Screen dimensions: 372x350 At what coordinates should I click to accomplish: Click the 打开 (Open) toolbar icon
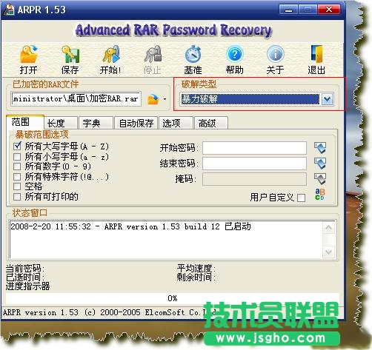(x=28, y=54)
